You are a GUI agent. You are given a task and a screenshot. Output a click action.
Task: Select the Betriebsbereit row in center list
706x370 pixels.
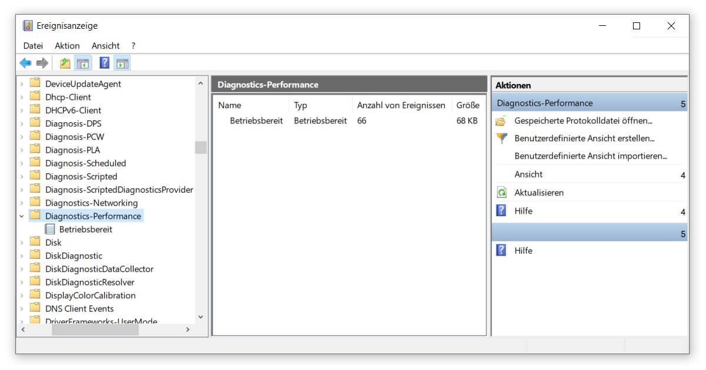349,121
